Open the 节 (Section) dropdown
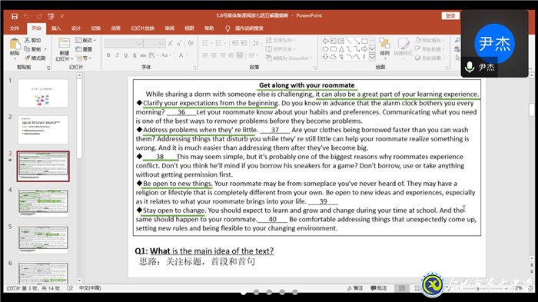 point(83,58)
